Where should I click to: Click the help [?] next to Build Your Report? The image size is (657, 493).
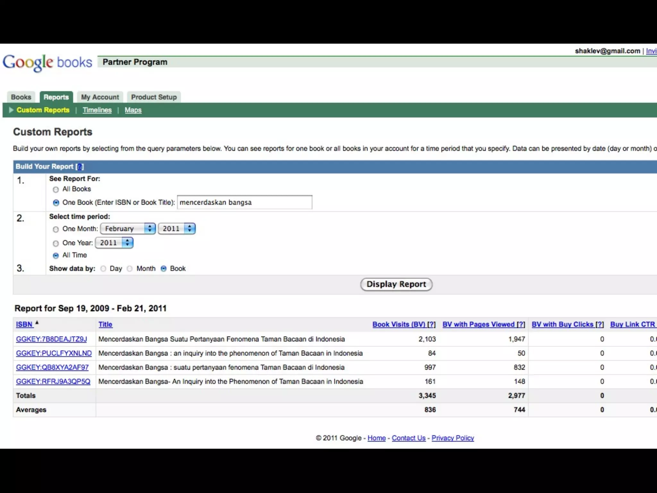click(80, 167)
